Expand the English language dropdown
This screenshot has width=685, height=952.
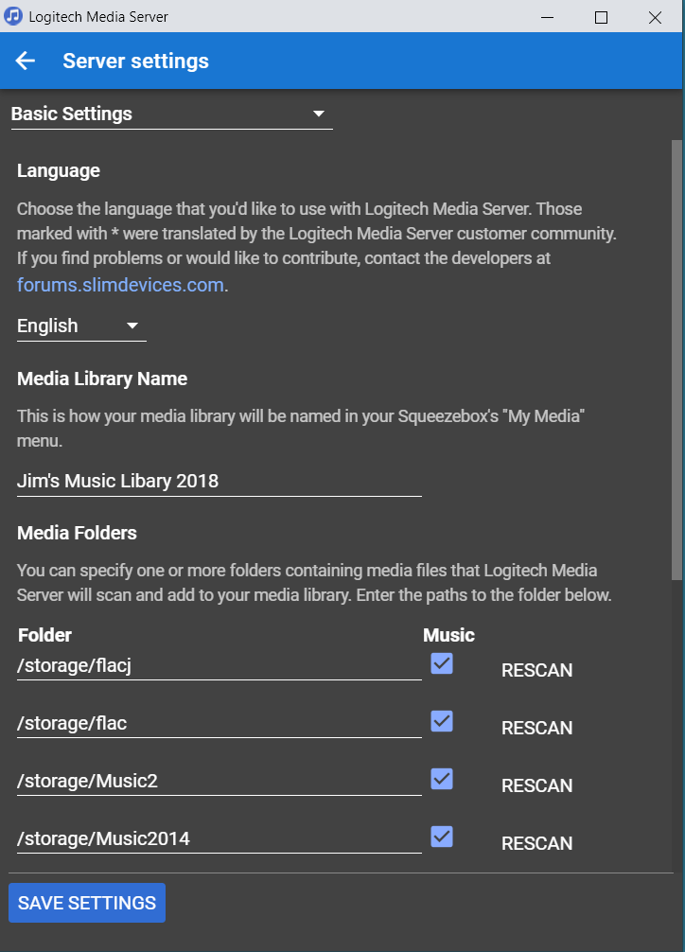(x=81, y=326)
